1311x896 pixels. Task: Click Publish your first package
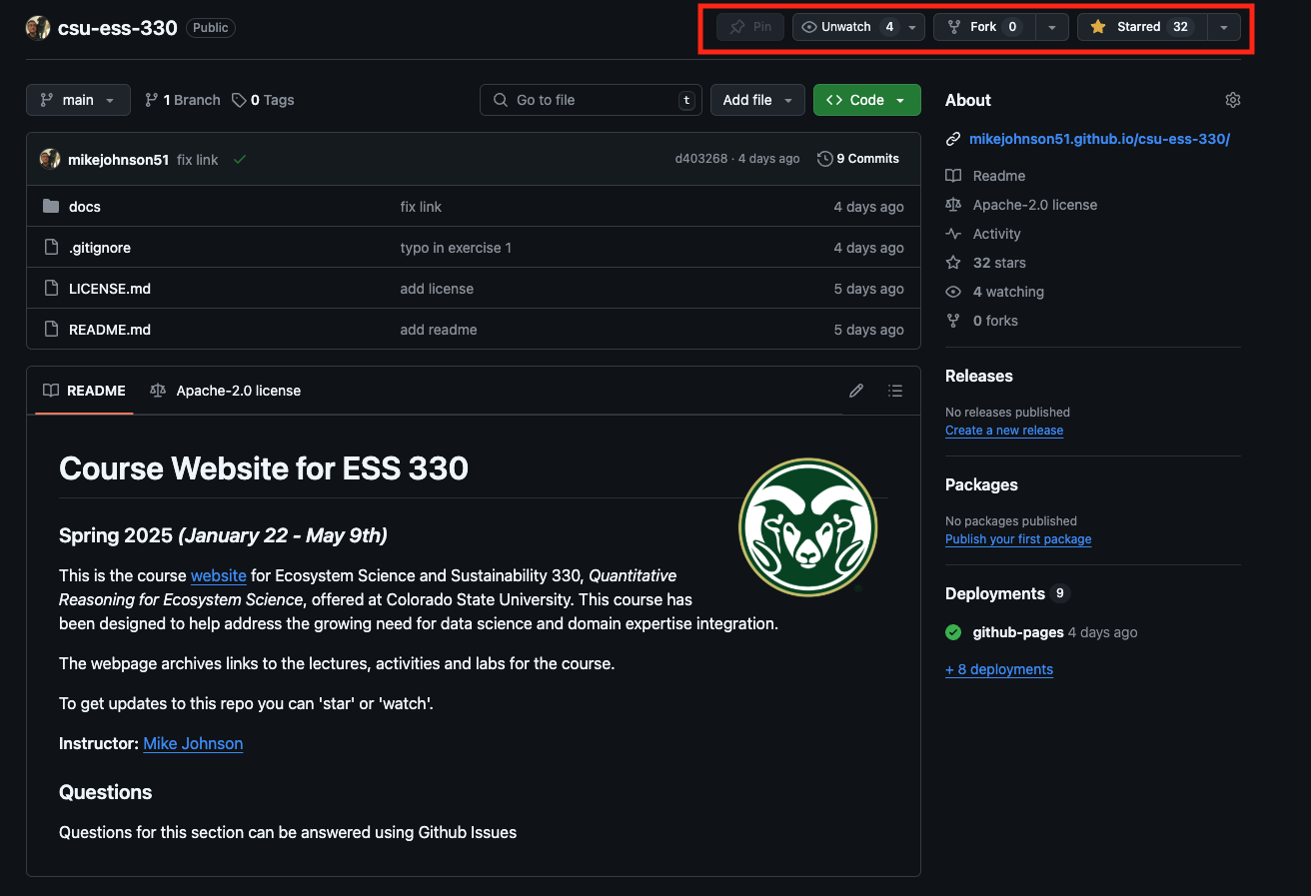tap(1018, 539)
